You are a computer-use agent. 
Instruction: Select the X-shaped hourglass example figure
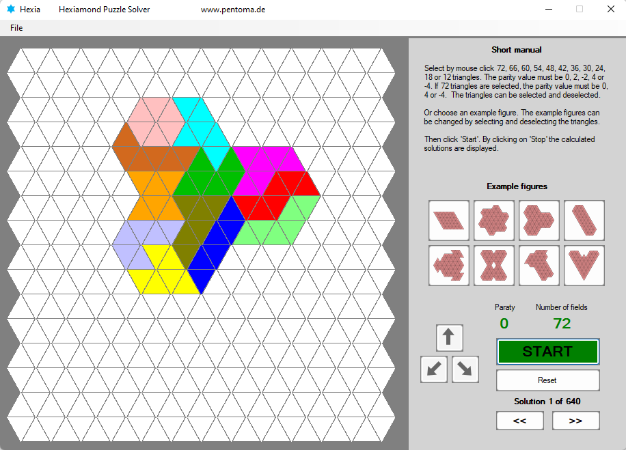pyautogui.click(x=494, y=266)
